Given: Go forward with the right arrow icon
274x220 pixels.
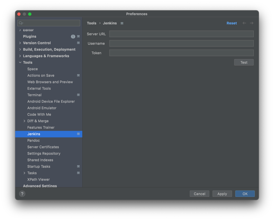Looking at the screenshot, I should pyautogui.click(x=252, y=23).
